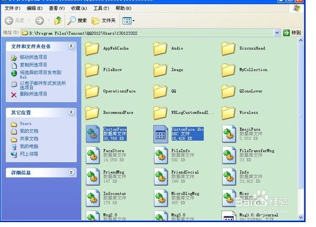Select the Msg3.0.db-journal file
Screen dimensions: 316x227
250,216
